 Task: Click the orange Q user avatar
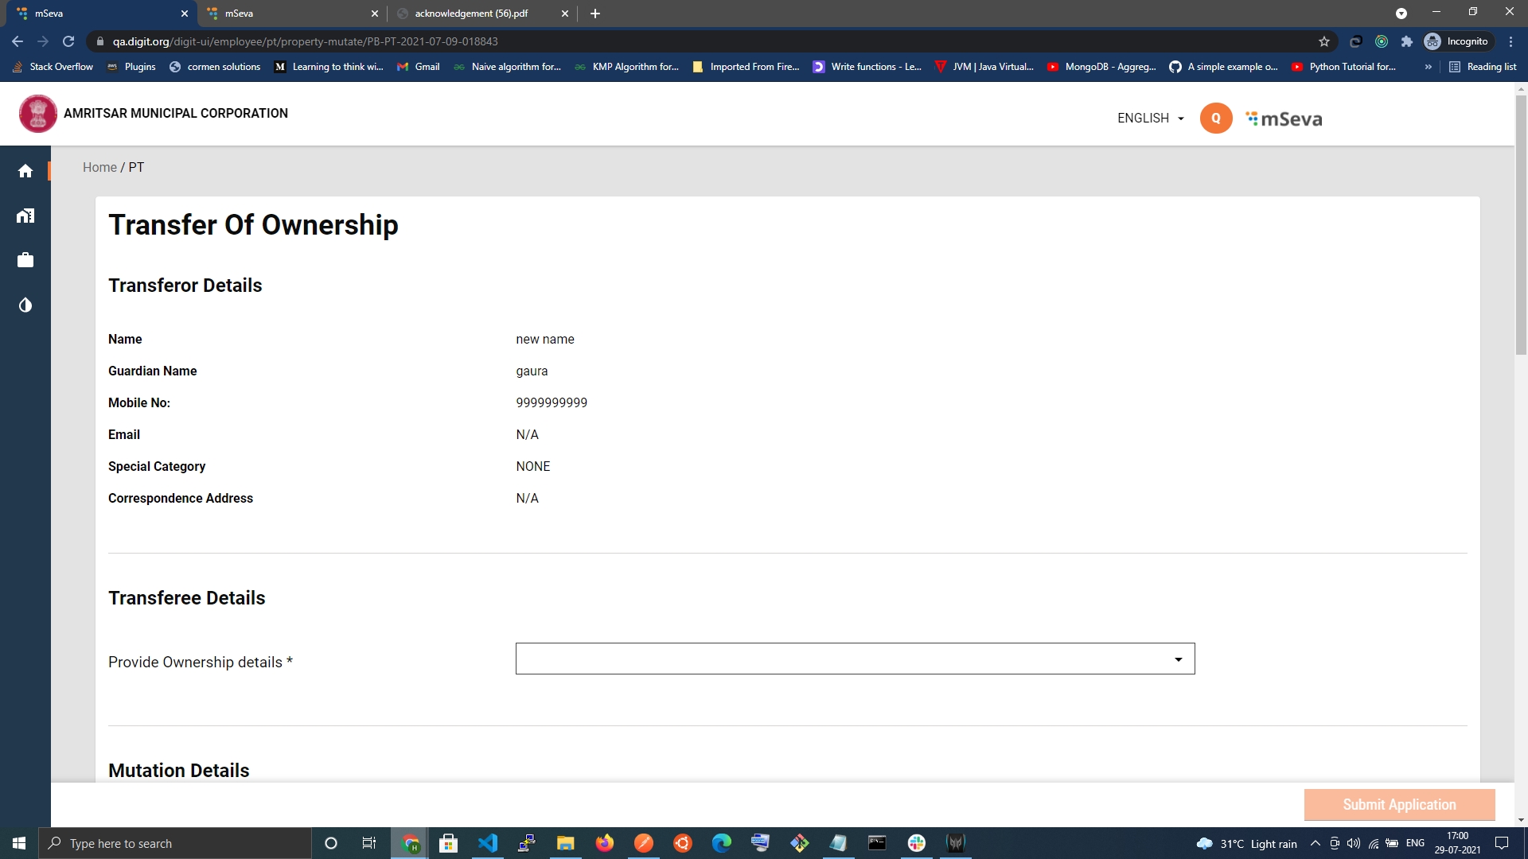click(x=1215, y=119)
